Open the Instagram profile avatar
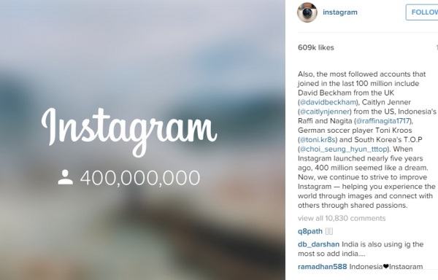The height and width of the screenshot is (280, 438). point(307,12)
